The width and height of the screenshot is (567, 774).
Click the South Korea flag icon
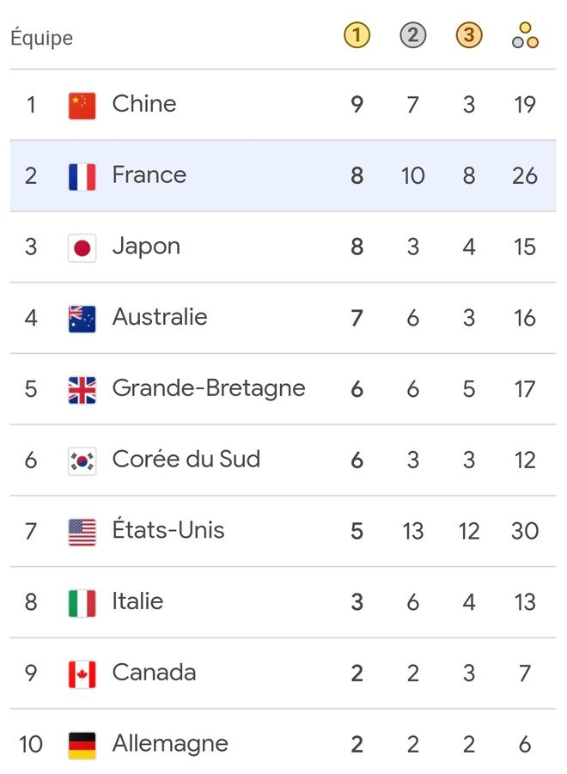(x=82, y=461)
